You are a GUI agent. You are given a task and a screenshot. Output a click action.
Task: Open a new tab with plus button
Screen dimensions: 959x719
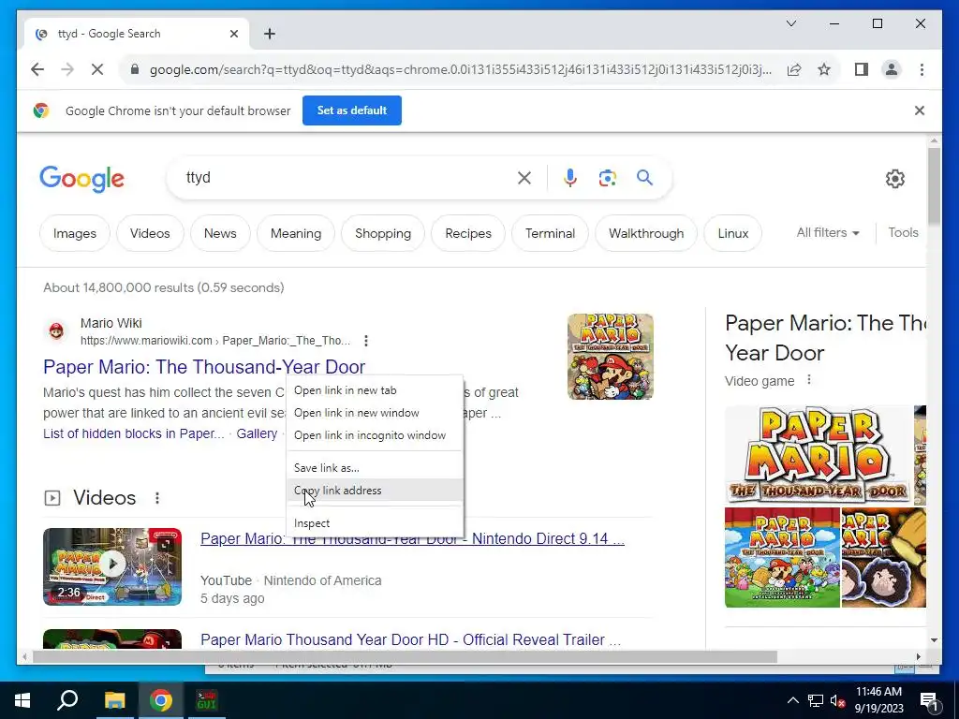coord(270,34)
